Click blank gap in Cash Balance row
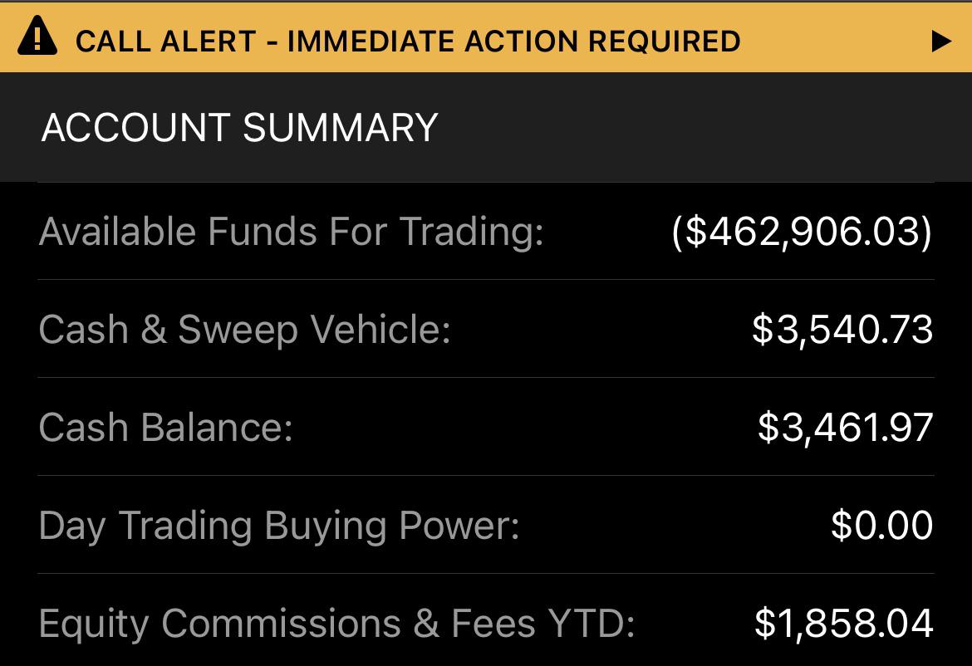 point(523,428)
